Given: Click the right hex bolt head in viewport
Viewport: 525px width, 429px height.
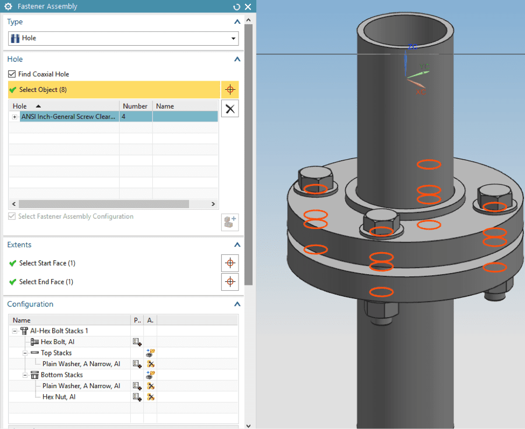Looking at the screenshot, I should click(x=495, y=196).
